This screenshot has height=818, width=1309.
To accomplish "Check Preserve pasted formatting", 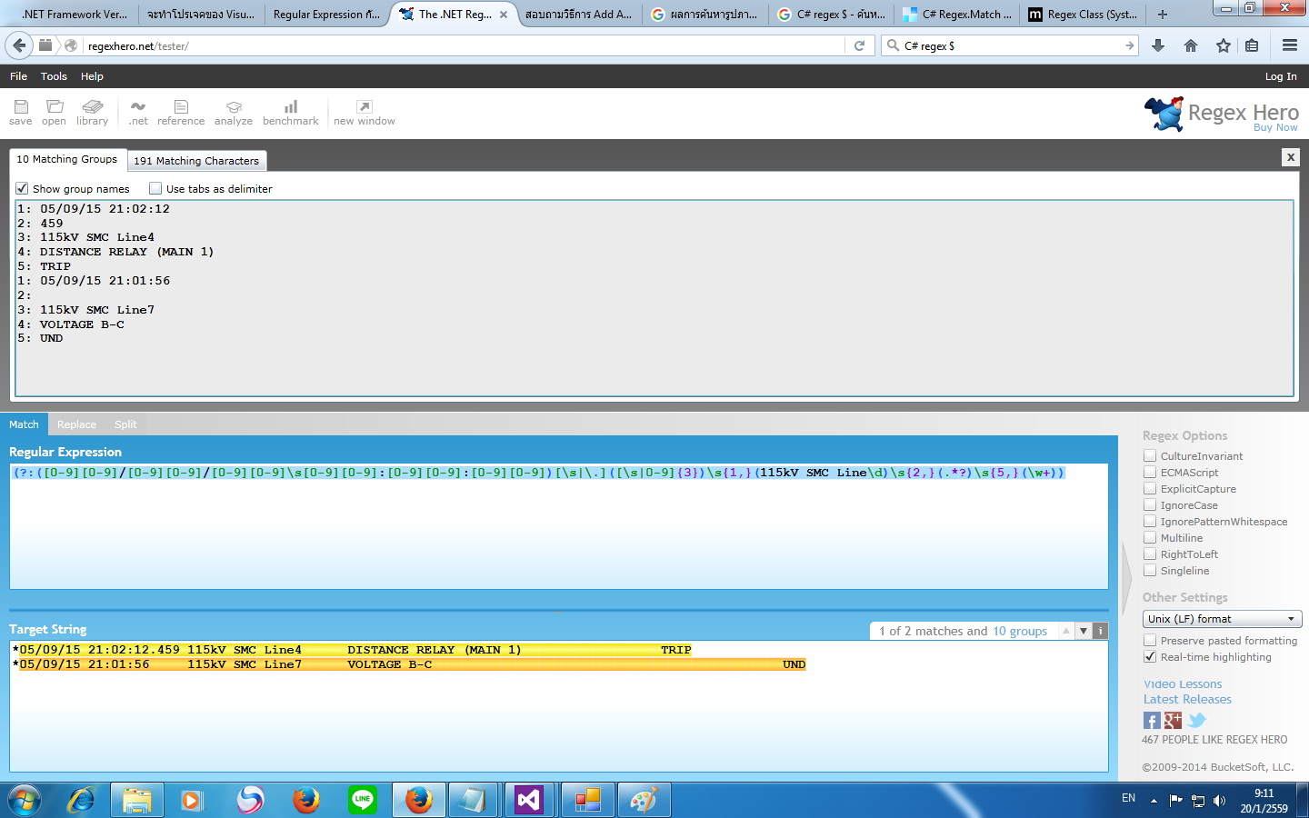I will pos(1150,640).
